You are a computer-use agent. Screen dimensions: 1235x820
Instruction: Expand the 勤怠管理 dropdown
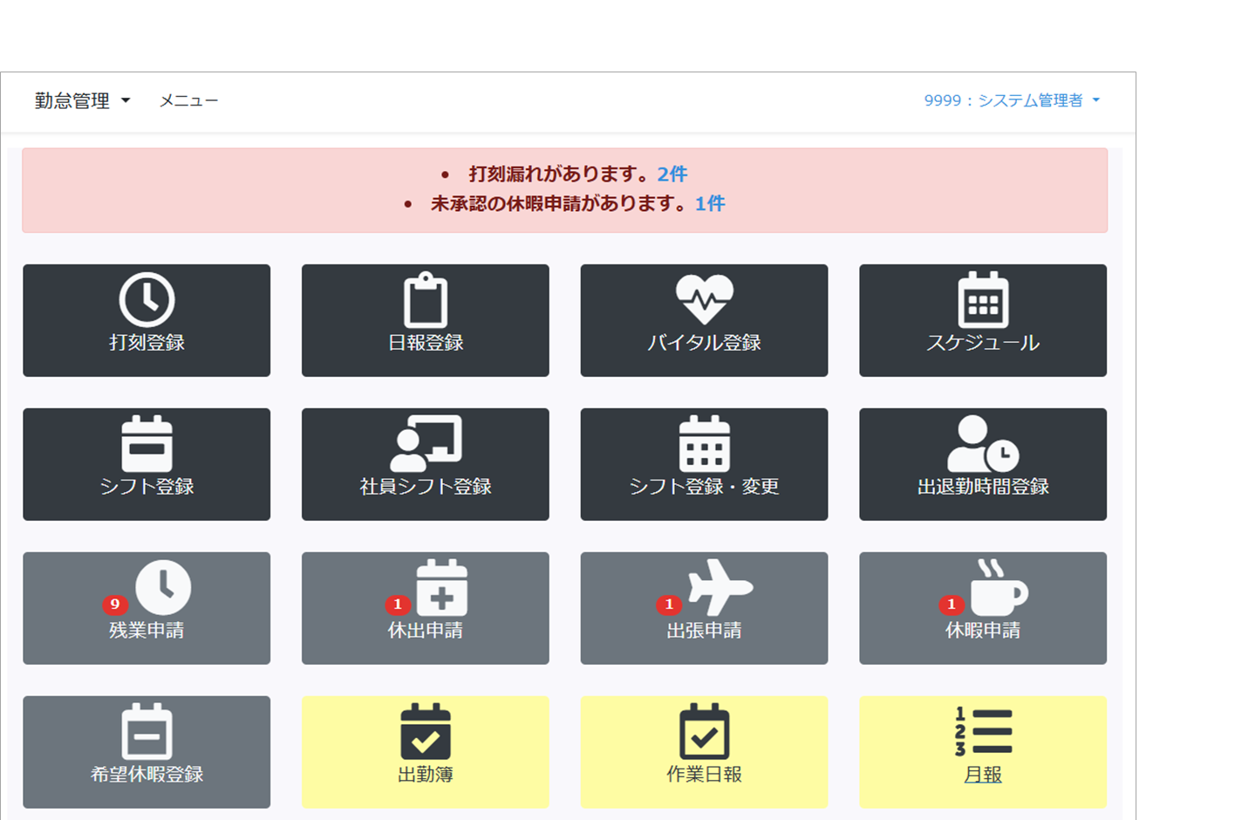(x=82, y=101)
